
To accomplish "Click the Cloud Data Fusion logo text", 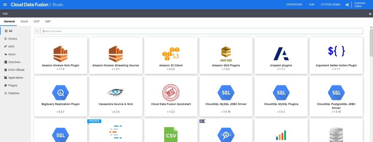I will pyautogui.click(x=30, y=4).
